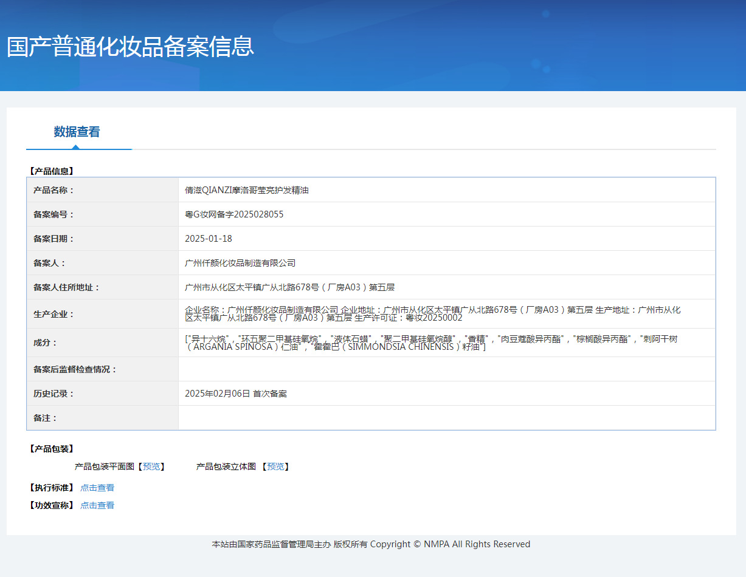Click the product name 倩滋QIANZI摩洛哥莹亮护发精油

coord(247,190)
